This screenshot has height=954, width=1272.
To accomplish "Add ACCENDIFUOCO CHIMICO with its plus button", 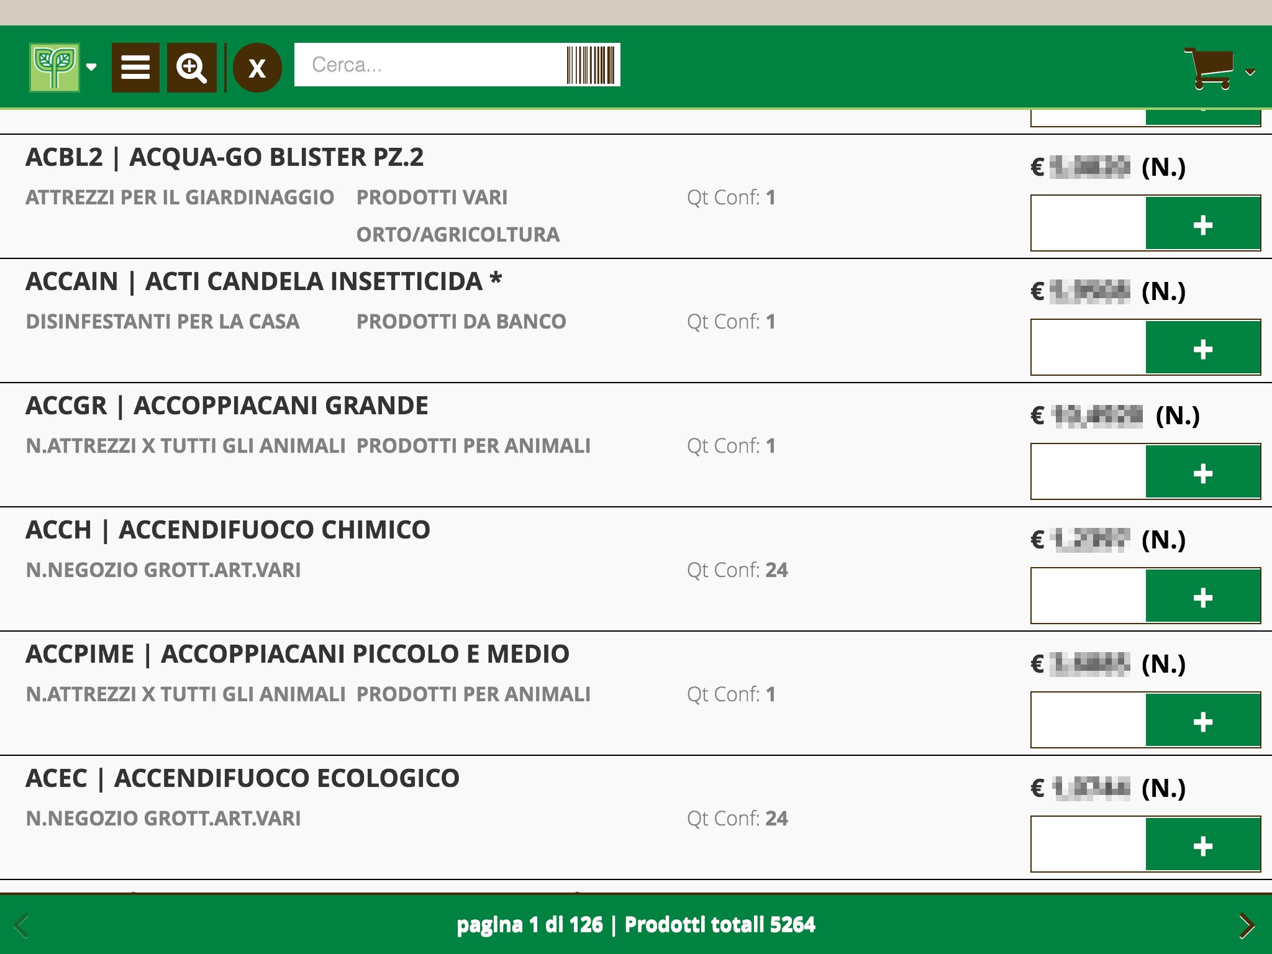I will click(1203, 596).
